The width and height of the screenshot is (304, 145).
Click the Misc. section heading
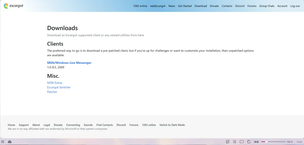pos(53,76)
